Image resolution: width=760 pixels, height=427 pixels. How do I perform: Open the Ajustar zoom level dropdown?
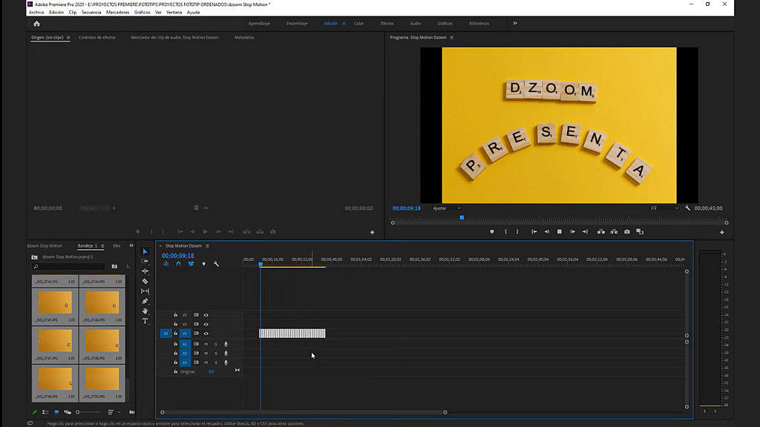point(447,208)
